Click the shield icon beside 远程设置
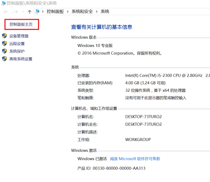The width and height of the screenshot is (210, 182). click(x=5, y=44)
